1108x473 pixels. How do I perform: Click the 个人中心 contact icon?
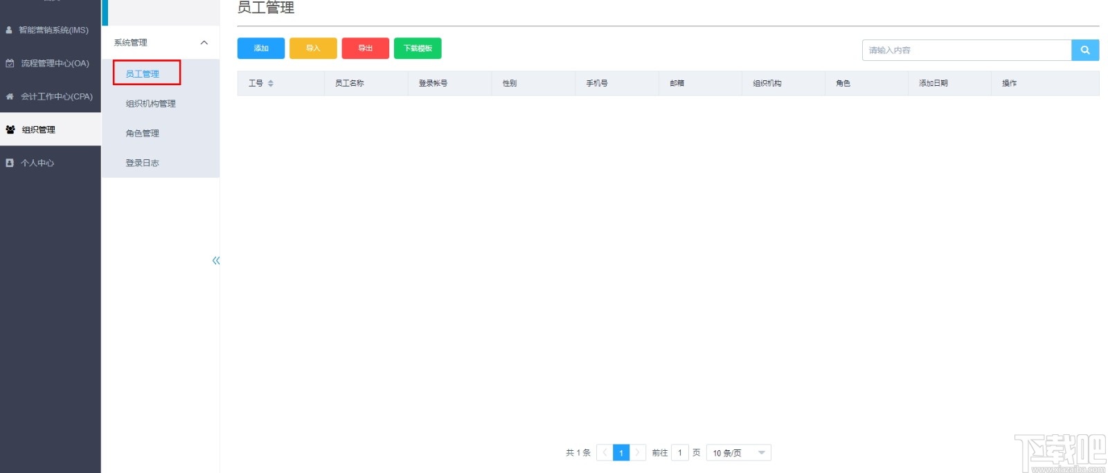[x=10, y=163]
